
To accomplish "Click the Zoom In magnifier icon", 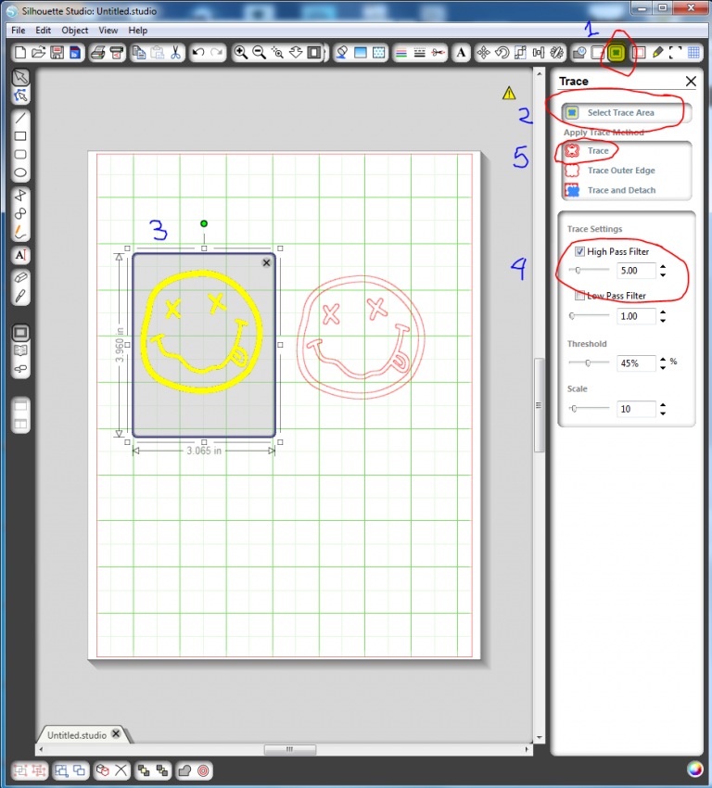I will coord(240,53).
